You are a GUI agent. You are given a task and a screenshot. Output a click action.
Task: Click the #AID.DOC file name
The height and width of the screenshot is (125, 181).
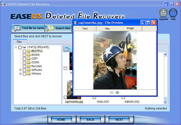103,102
